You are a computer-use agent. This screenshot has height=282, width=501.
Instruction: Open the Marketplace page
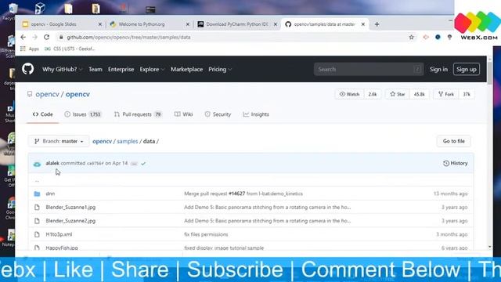tap(186, 69)
